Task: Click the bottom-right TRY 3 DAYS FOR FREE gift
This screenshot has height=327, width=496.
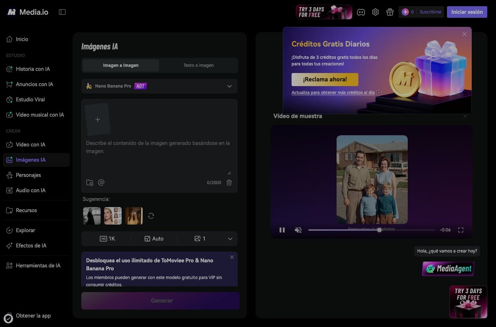Action: click(468, 302)
